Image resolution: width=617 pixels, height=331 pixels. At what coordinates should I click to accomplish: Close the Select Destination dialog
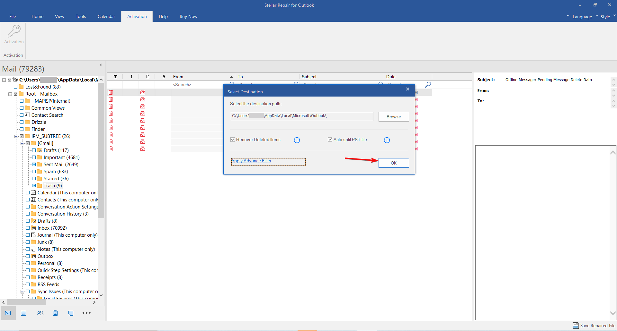tap(407, 89)
